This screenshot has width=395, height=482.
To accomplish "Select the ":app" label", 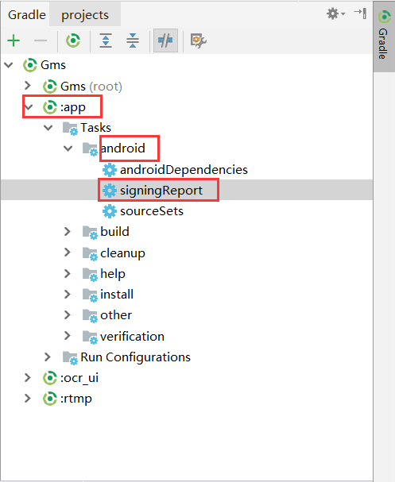I will [x=73, y=107].
